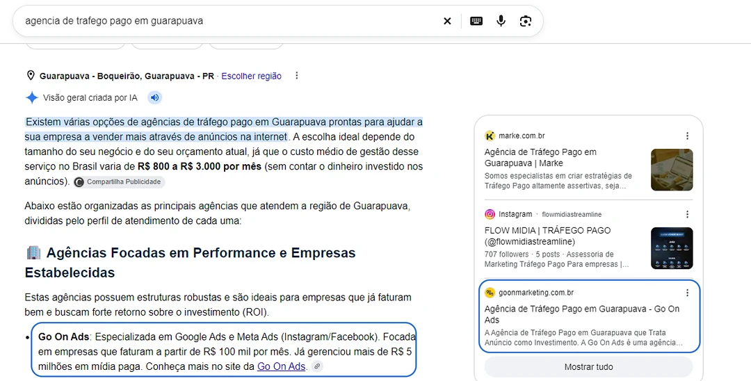751x381 pixels.
Task: Open the Flow Midia thumbnail image
Action: [672, 248]
